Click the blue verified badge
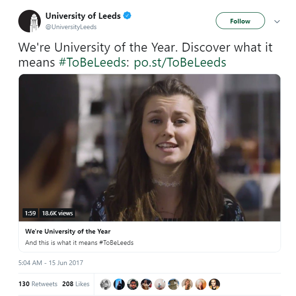296x296 pixels. coord(128,16)
